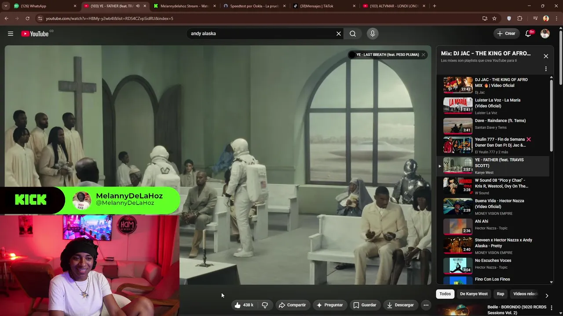The height and width of the screenshot is (316, 563).
Task: Dislike the video
Action: 265,305
